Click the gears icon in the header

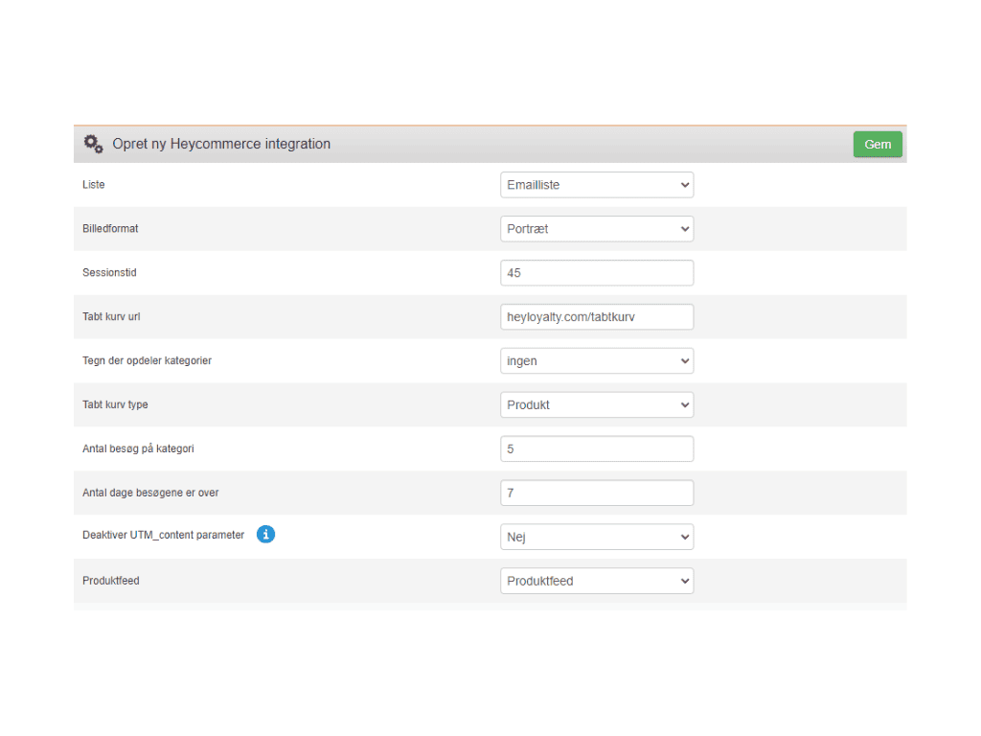(x=93, y=144)
